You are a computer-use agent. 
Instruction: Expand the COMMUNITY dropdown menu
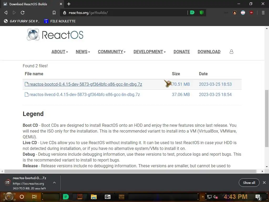tap(112, 52)
